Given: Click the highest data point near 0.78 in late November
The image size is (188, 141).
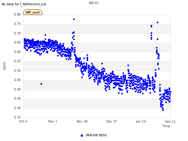Looking at the screenshot, I should [x=74, y=19].
